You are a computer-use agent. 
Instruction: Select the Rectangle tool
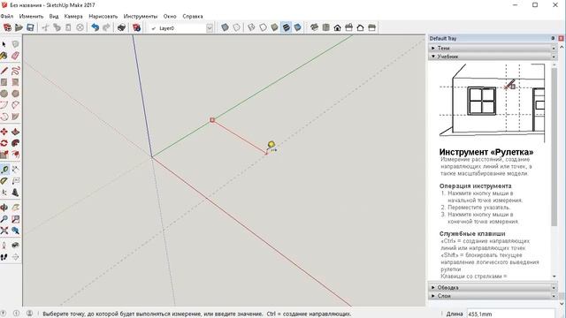coord(4,82)
